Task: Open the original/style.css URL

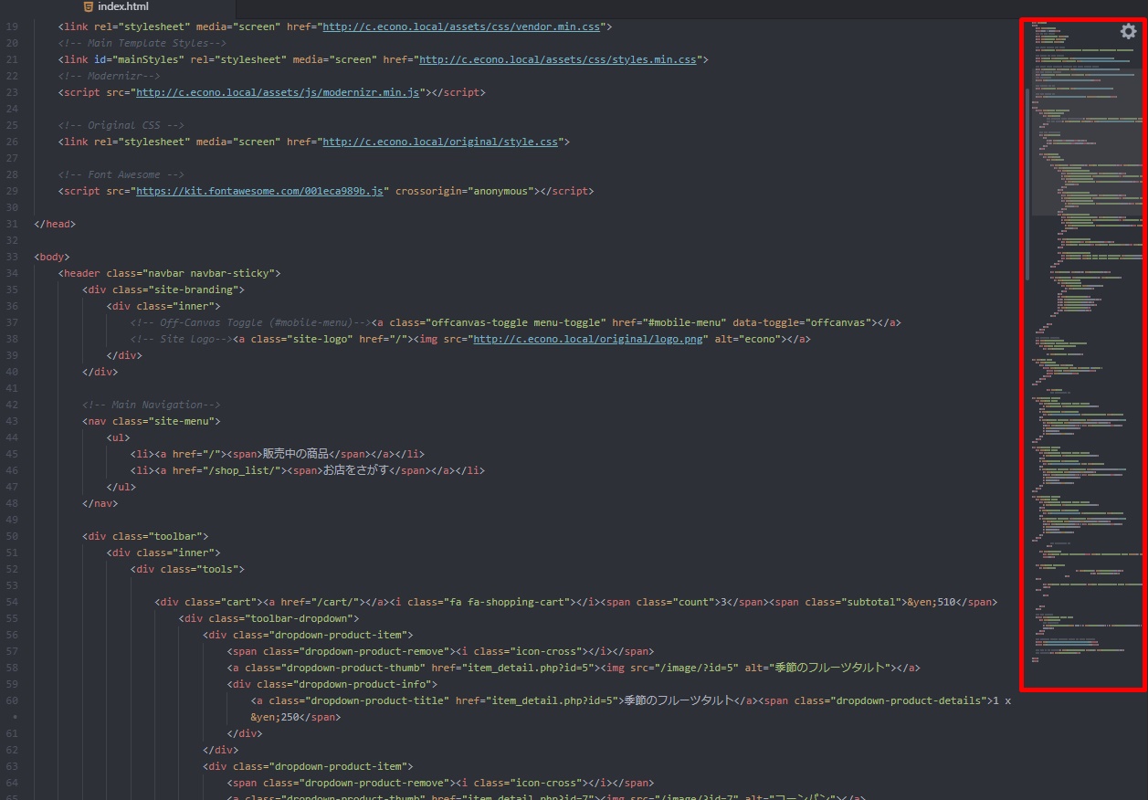Action: click(440, 142)
